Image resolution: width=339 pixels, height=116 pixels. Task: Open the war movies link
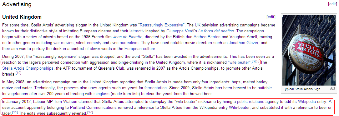point(63,43)
